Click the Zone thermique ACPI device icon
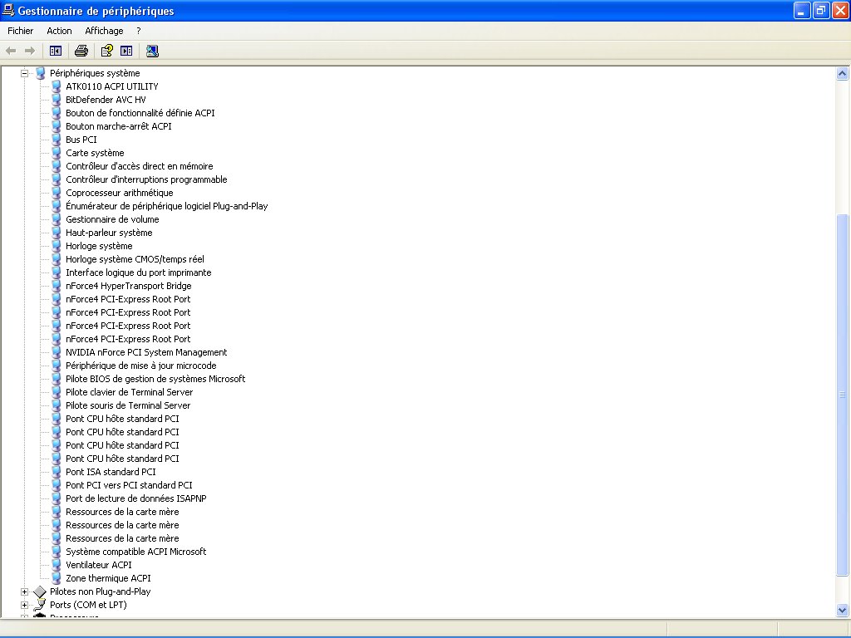This screenshot has height=638, width=851. click(x=56, y=578)
